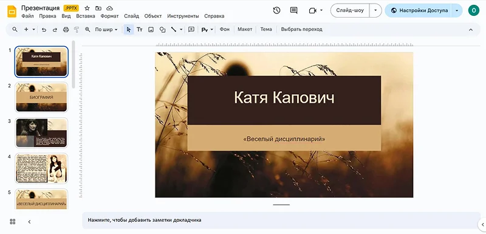The height and width of the screenshot is (234, 486).
Task: Click the green account avatar O
Action: pos(474,10)
